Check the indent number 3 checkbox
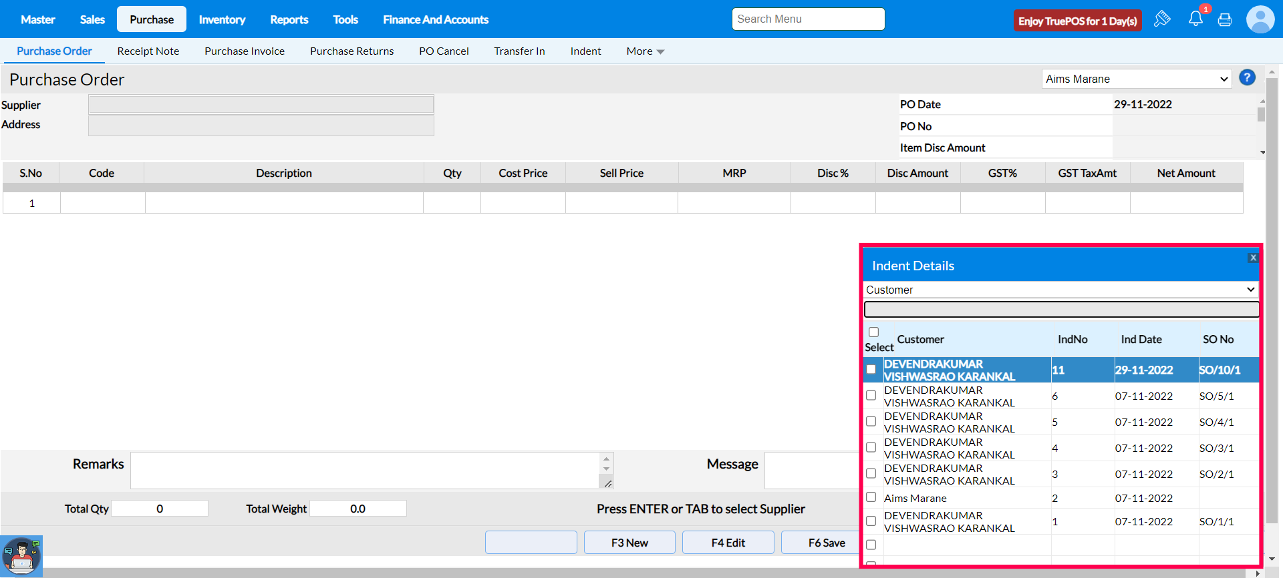1283x578 pixels. [x=871, y=473]
